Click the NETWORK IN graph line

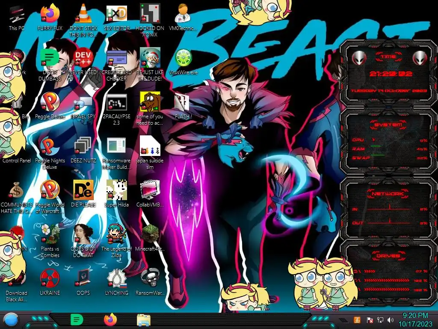point(389,209)
